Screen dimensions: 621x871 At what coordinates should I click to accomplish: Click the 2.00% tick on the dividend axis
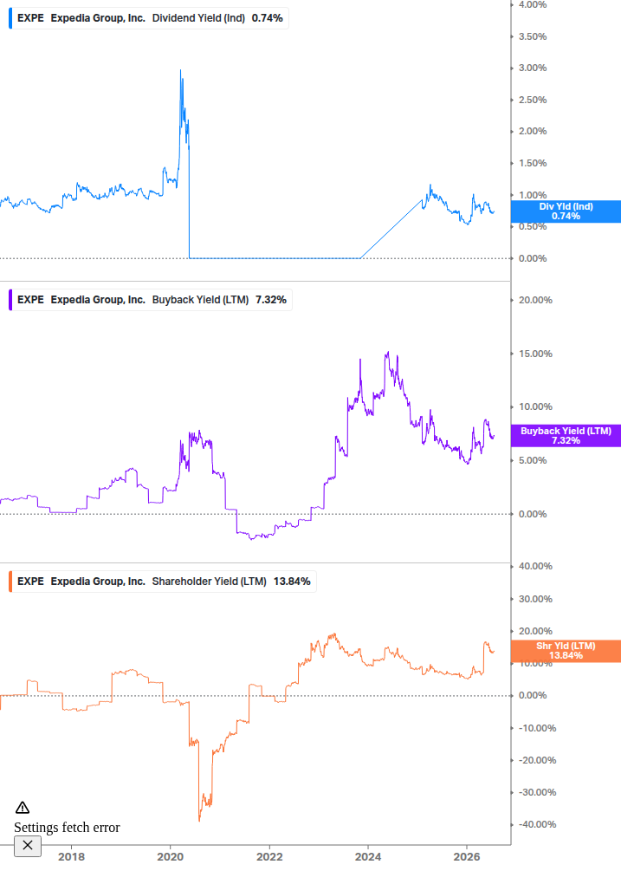click(x=533, y=131)
